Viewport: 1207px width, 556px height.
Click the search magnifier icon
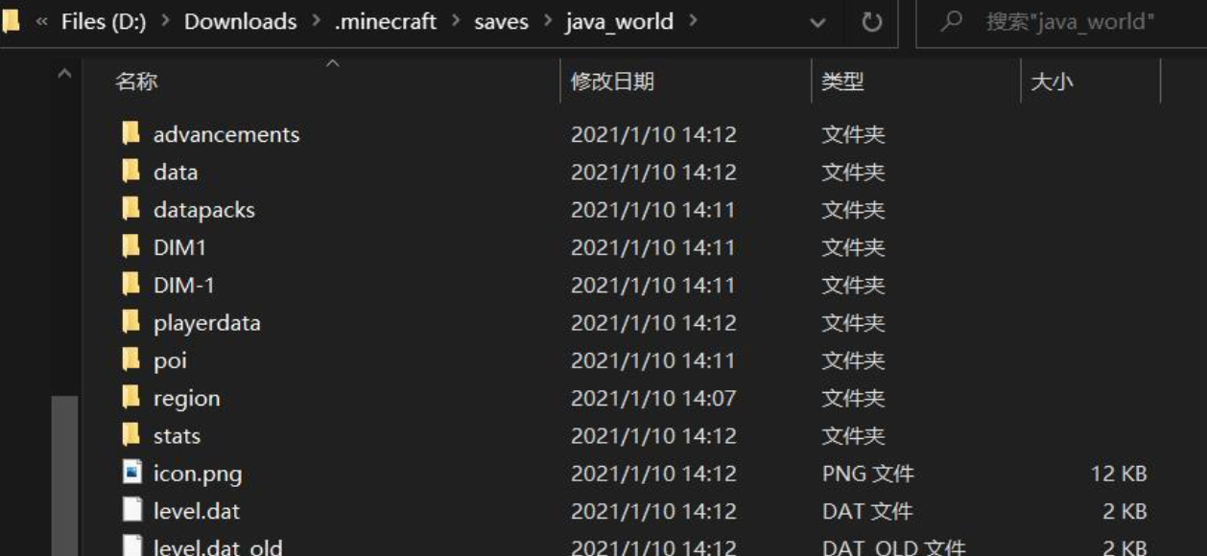(952, 22)
